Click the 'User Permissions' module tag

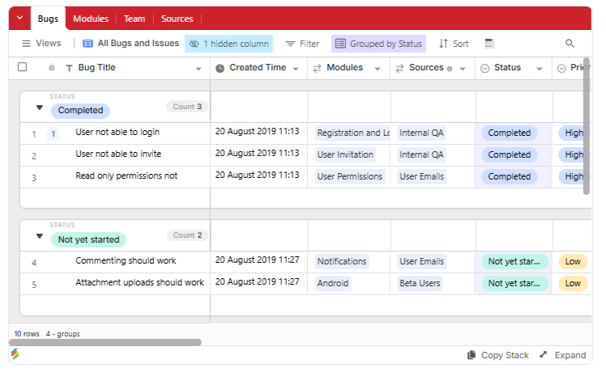tap(350, 176)
